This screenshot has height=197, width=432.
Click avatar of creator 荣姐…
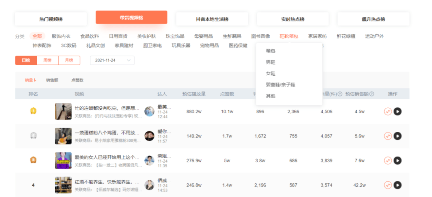click(149, 160)
